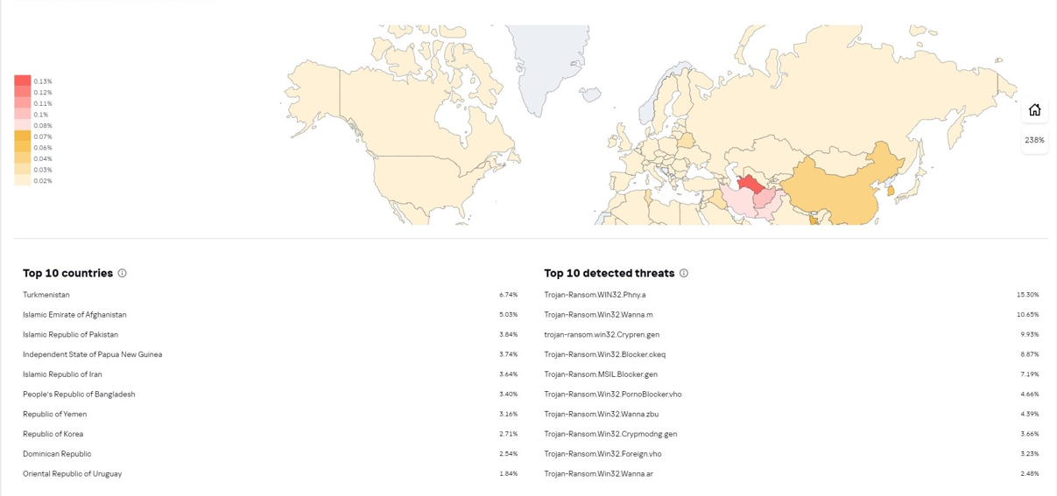Select Oriental Republic of Uruguay entry
This screenshot has height=496, width=1057.
[73, 474]
